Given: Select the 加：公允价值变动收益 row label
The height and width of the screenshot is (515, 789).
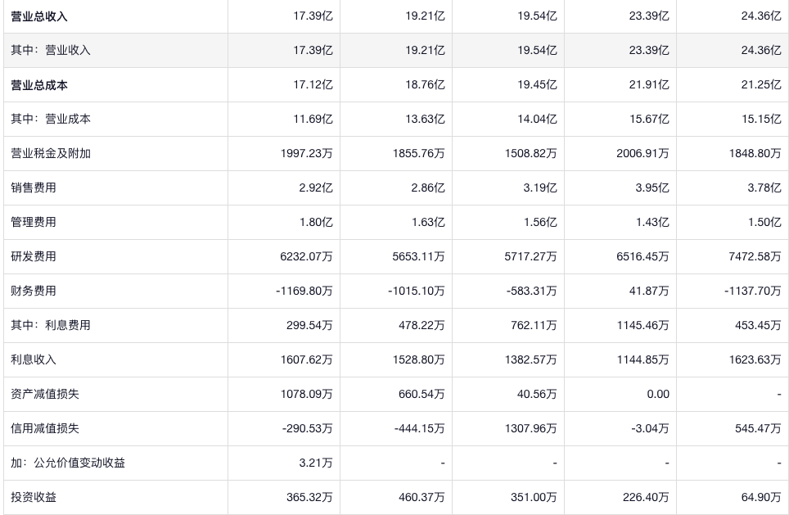Looking at the screenshot, I should (68, 463).
